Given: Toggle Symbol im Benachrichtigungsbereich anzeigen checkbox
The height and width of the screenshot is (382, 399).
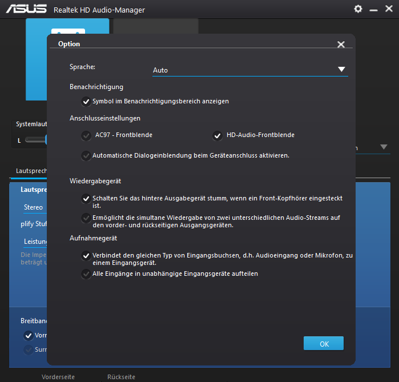Looking at the screenshot, I should 86,102.
